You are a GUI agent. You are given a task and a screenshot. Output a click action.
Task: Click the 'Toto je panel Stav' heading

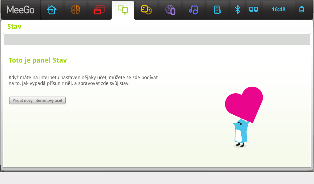pyautogui.click(x=38, y=60)
